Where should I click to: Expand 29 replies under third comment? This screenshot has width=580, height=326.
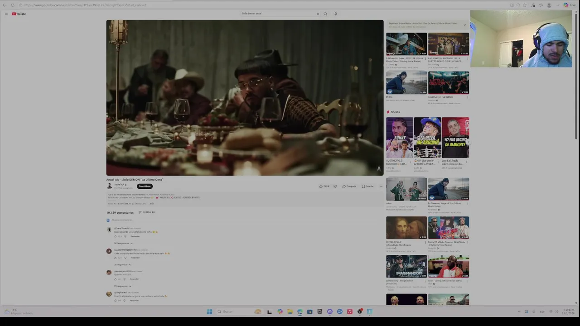pos(122,286)
